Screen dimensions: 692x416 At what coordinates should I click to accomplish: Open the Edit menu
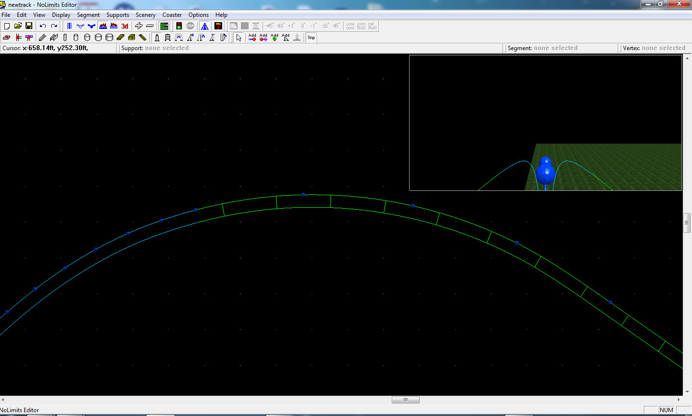pyautogui.click(x=22, y=15)
